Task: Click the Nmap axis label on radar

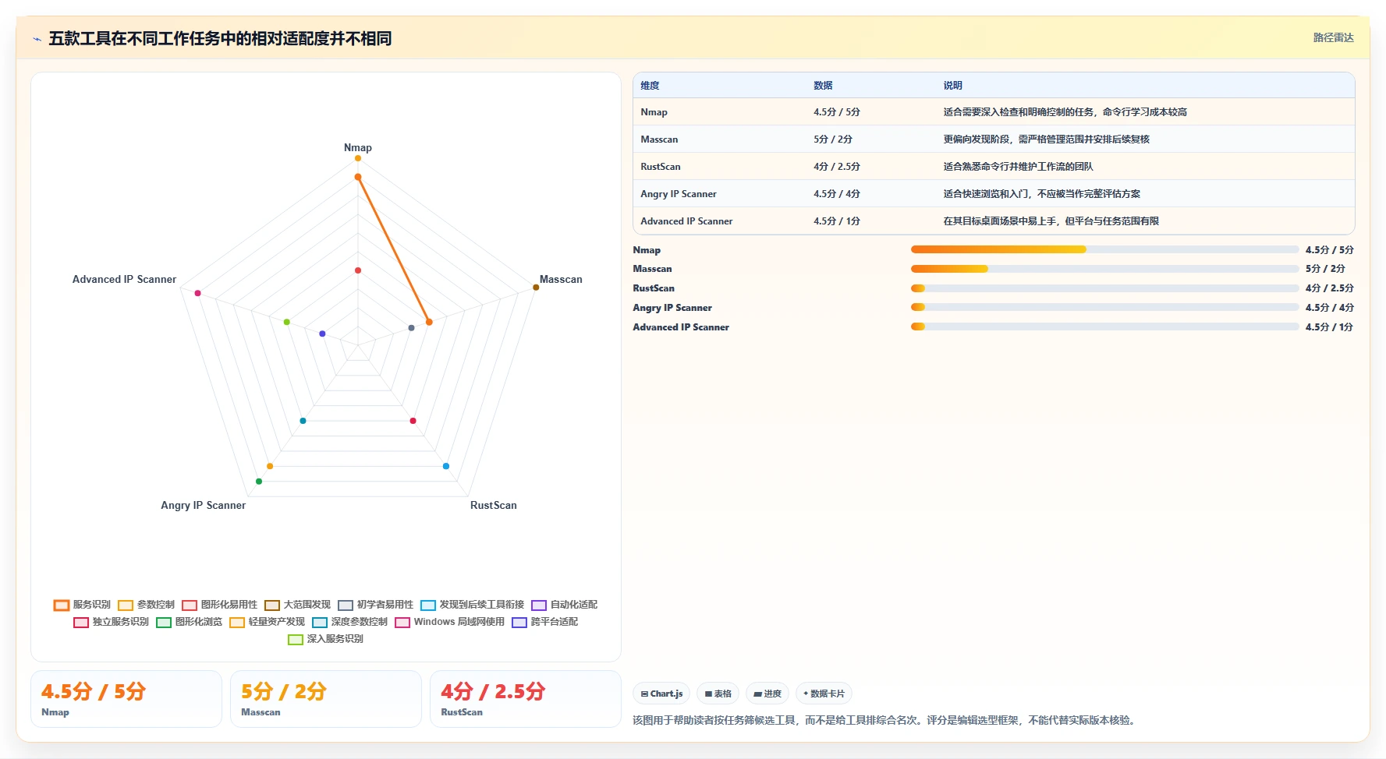Action: 358,148
